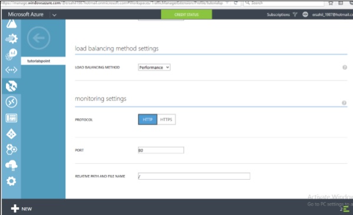
Task: Open Traffic Manager sidebar icon
Action: pyautogui.click(x=11, y=86)
